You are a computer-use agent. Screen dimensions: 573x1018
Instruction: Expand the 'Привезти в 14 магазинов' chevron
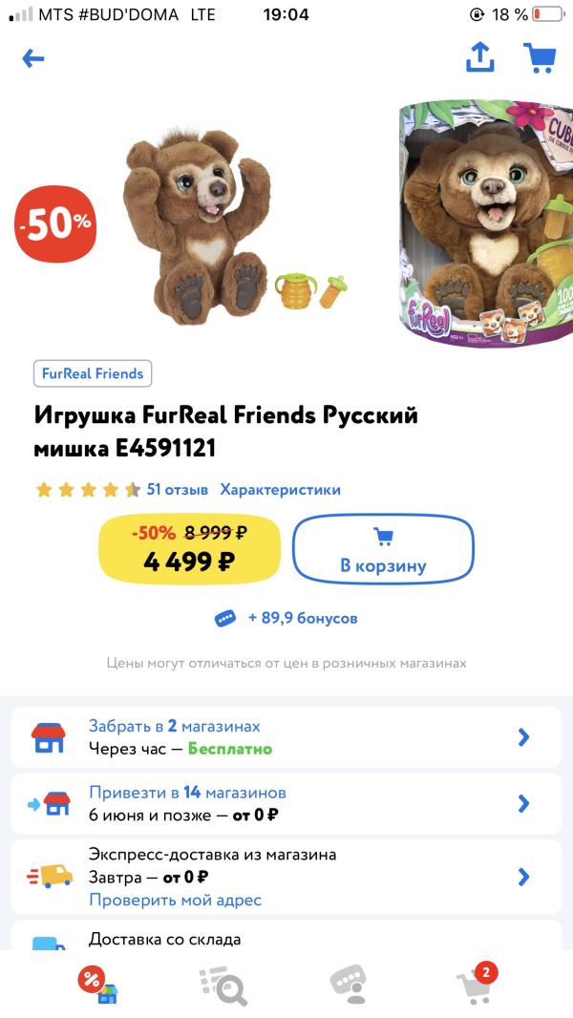pos(522,804)
